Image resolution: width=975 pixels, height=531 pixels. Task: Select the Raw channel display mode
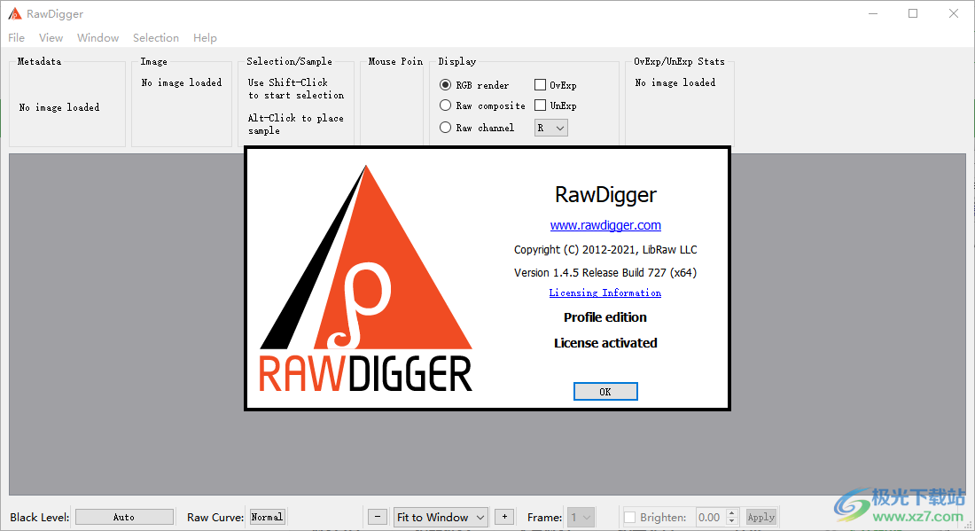click(x=445, y=127)
